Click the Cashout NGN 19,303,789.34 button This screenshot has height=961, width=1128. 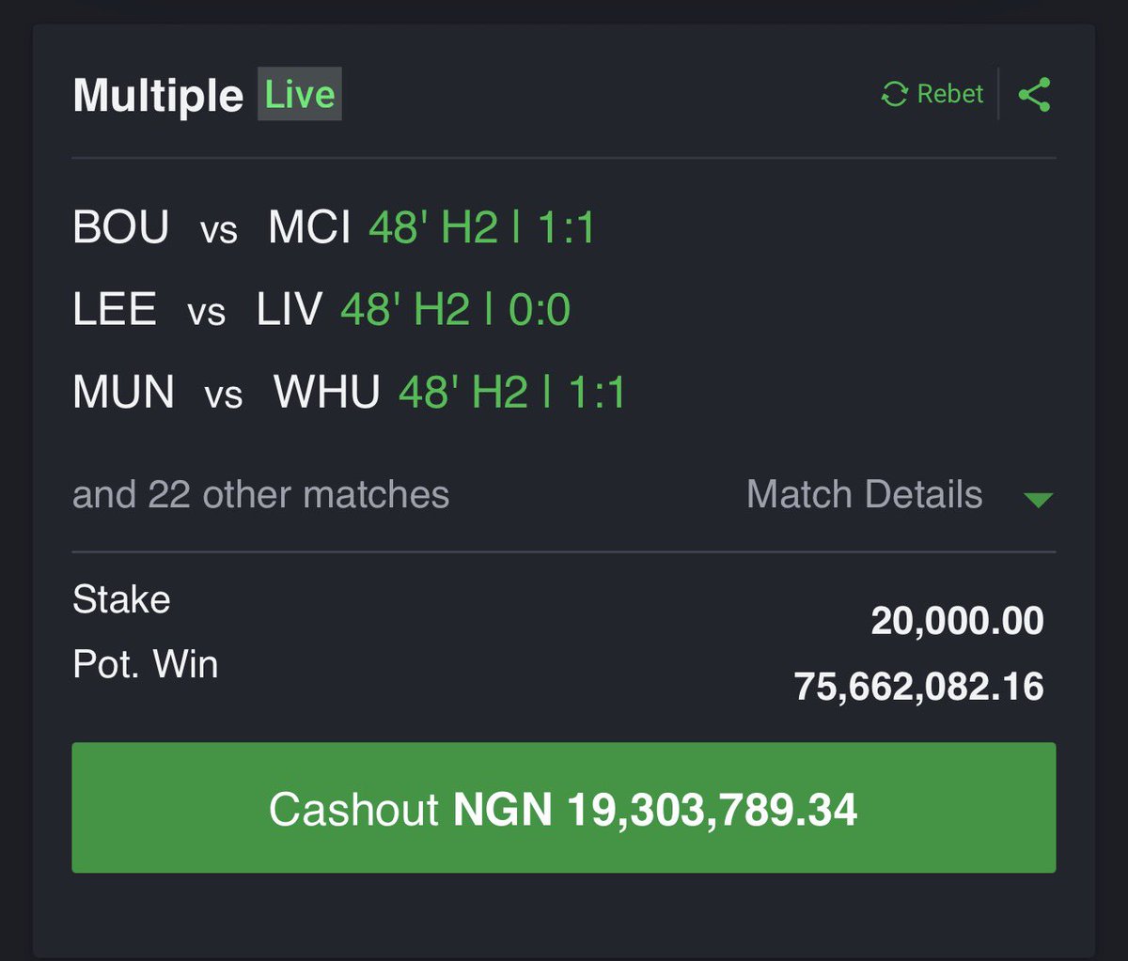point(564,808)
